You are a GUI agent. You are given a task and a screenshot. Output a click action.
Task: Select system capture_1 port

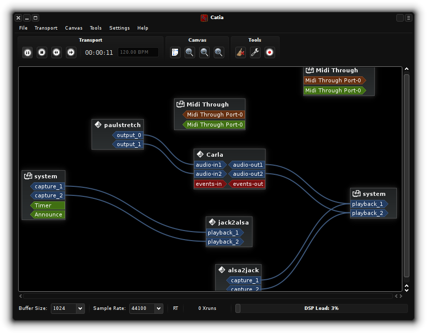48,186
